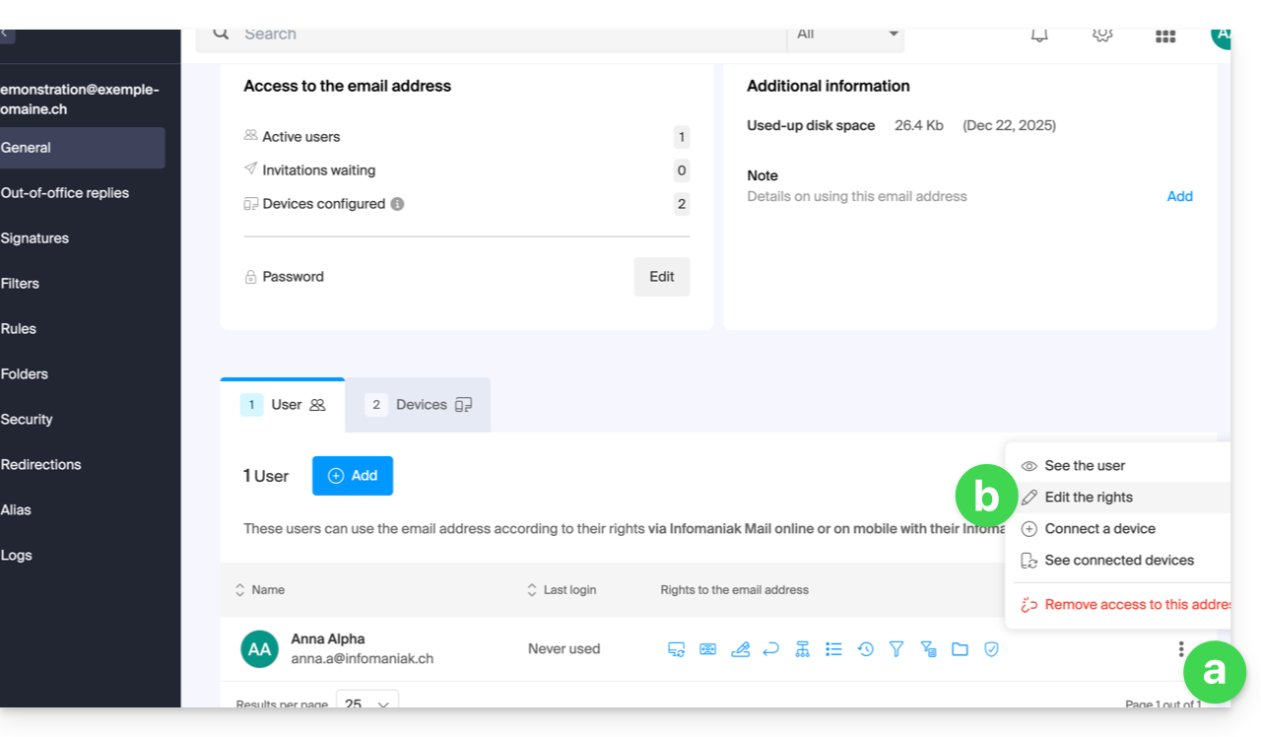Click the return-arrow reply icon in Anna's row

(771, 649)
